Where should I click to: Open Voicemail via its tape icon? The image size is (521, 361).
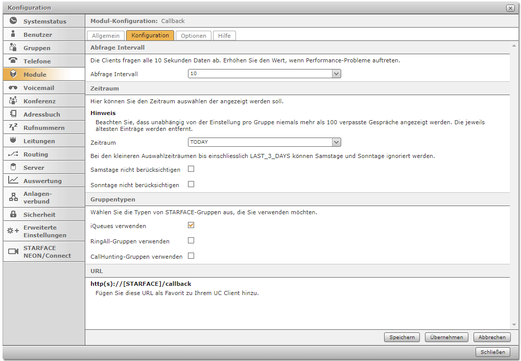coord(13,88)
